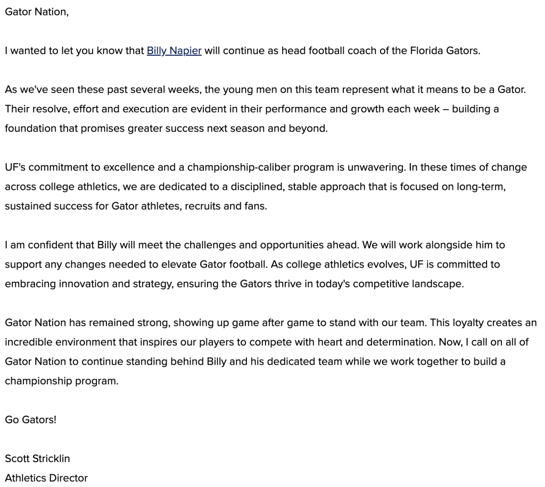Click the Scott Stricklin signature name
This screenshot has width=545, height=487.
click(37, 458)
